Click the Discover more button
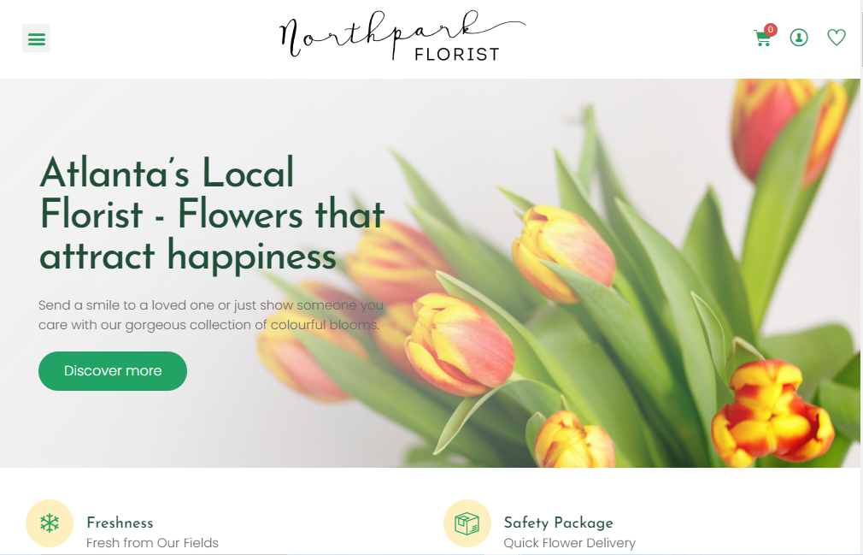 (113, 371)
